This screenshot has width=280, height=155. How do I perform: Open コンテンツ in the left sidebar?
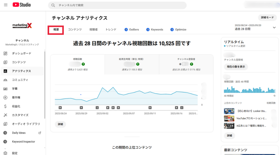click(x=19, y=62)
